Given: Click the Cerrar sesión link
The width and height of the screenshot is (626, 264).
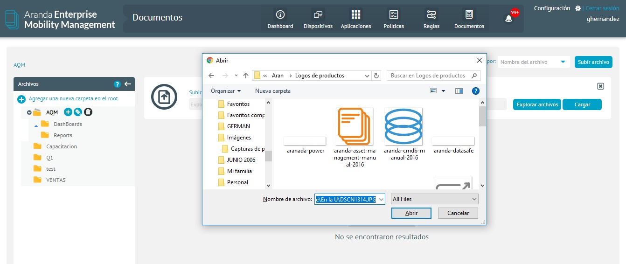Looking at the screenshot, I should pos(602,8).
